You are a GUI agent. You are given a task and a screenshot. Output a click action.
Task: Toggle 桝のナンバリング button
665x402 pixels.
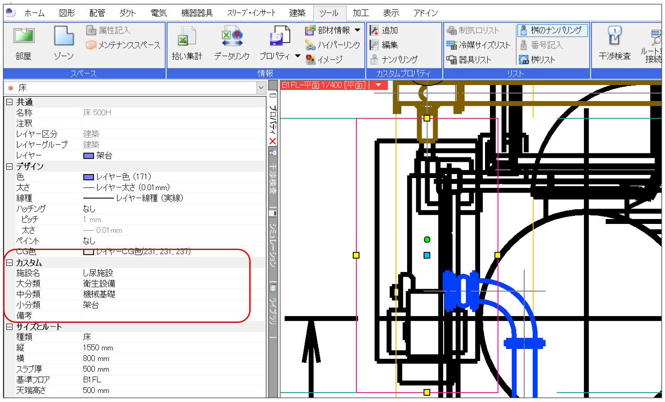tap(552, 30)
